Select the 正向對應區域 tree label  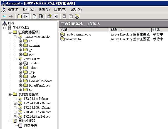28,32
